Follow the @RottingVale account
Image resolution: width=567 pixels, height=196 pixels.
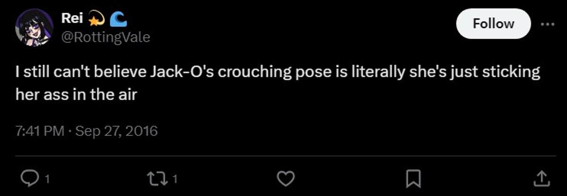click(493, 24)
